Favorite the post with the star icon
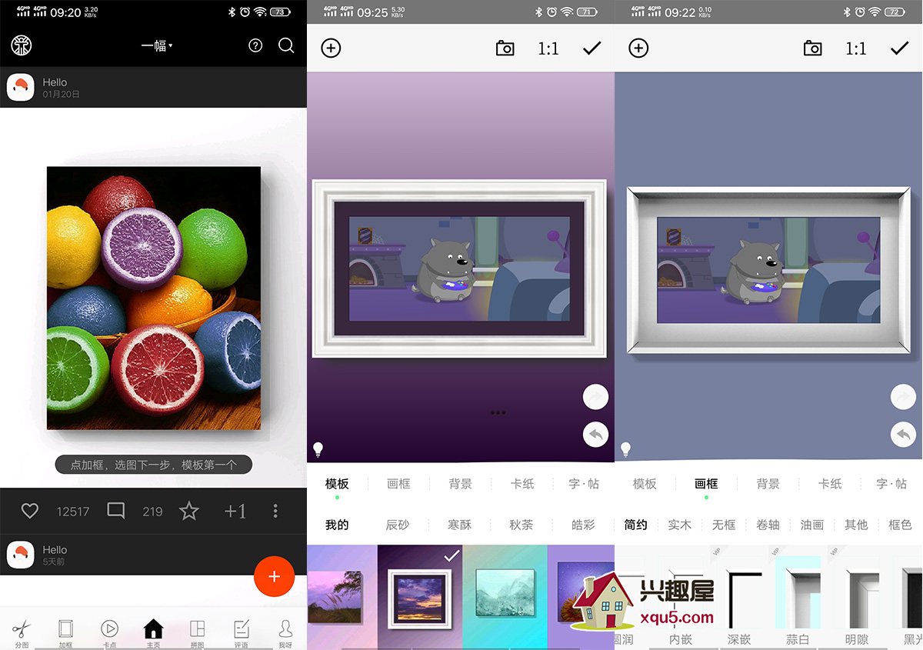This screenshot has width=923, height=650. click(189, 511)
